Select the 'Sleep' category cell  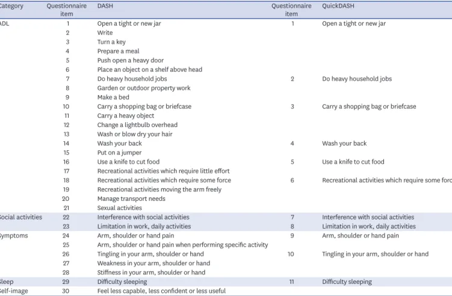click(x=7, y=282)
